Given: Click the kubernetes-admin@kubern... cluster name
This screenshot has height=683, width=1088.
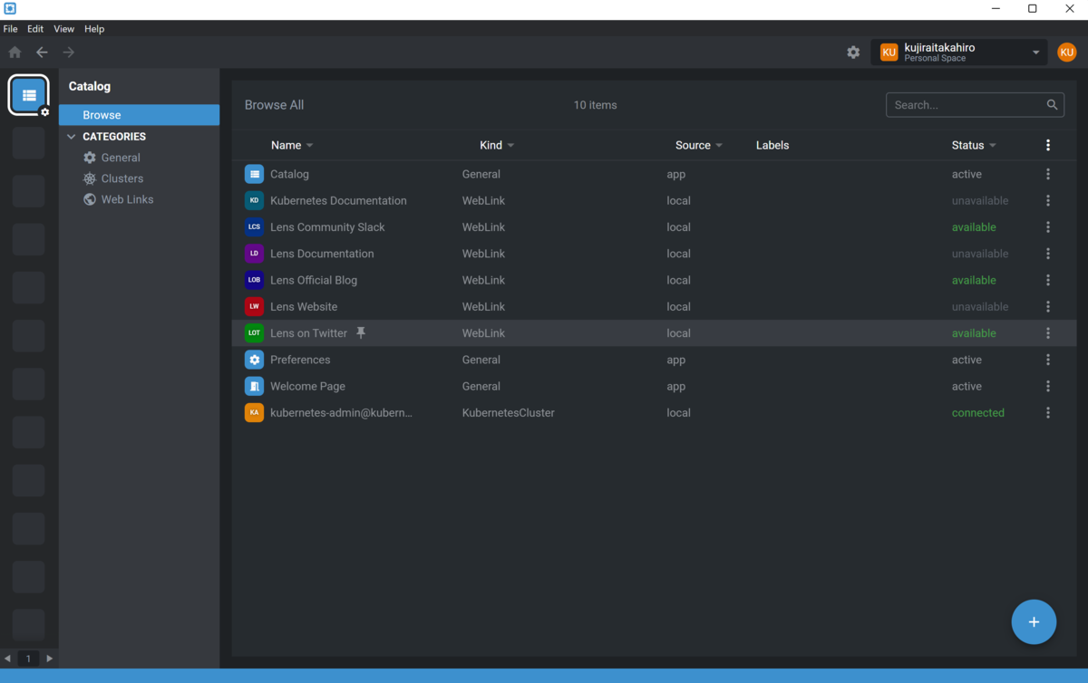Looking at the screenshot, I should pyautogui.click(x=341, y=412).
